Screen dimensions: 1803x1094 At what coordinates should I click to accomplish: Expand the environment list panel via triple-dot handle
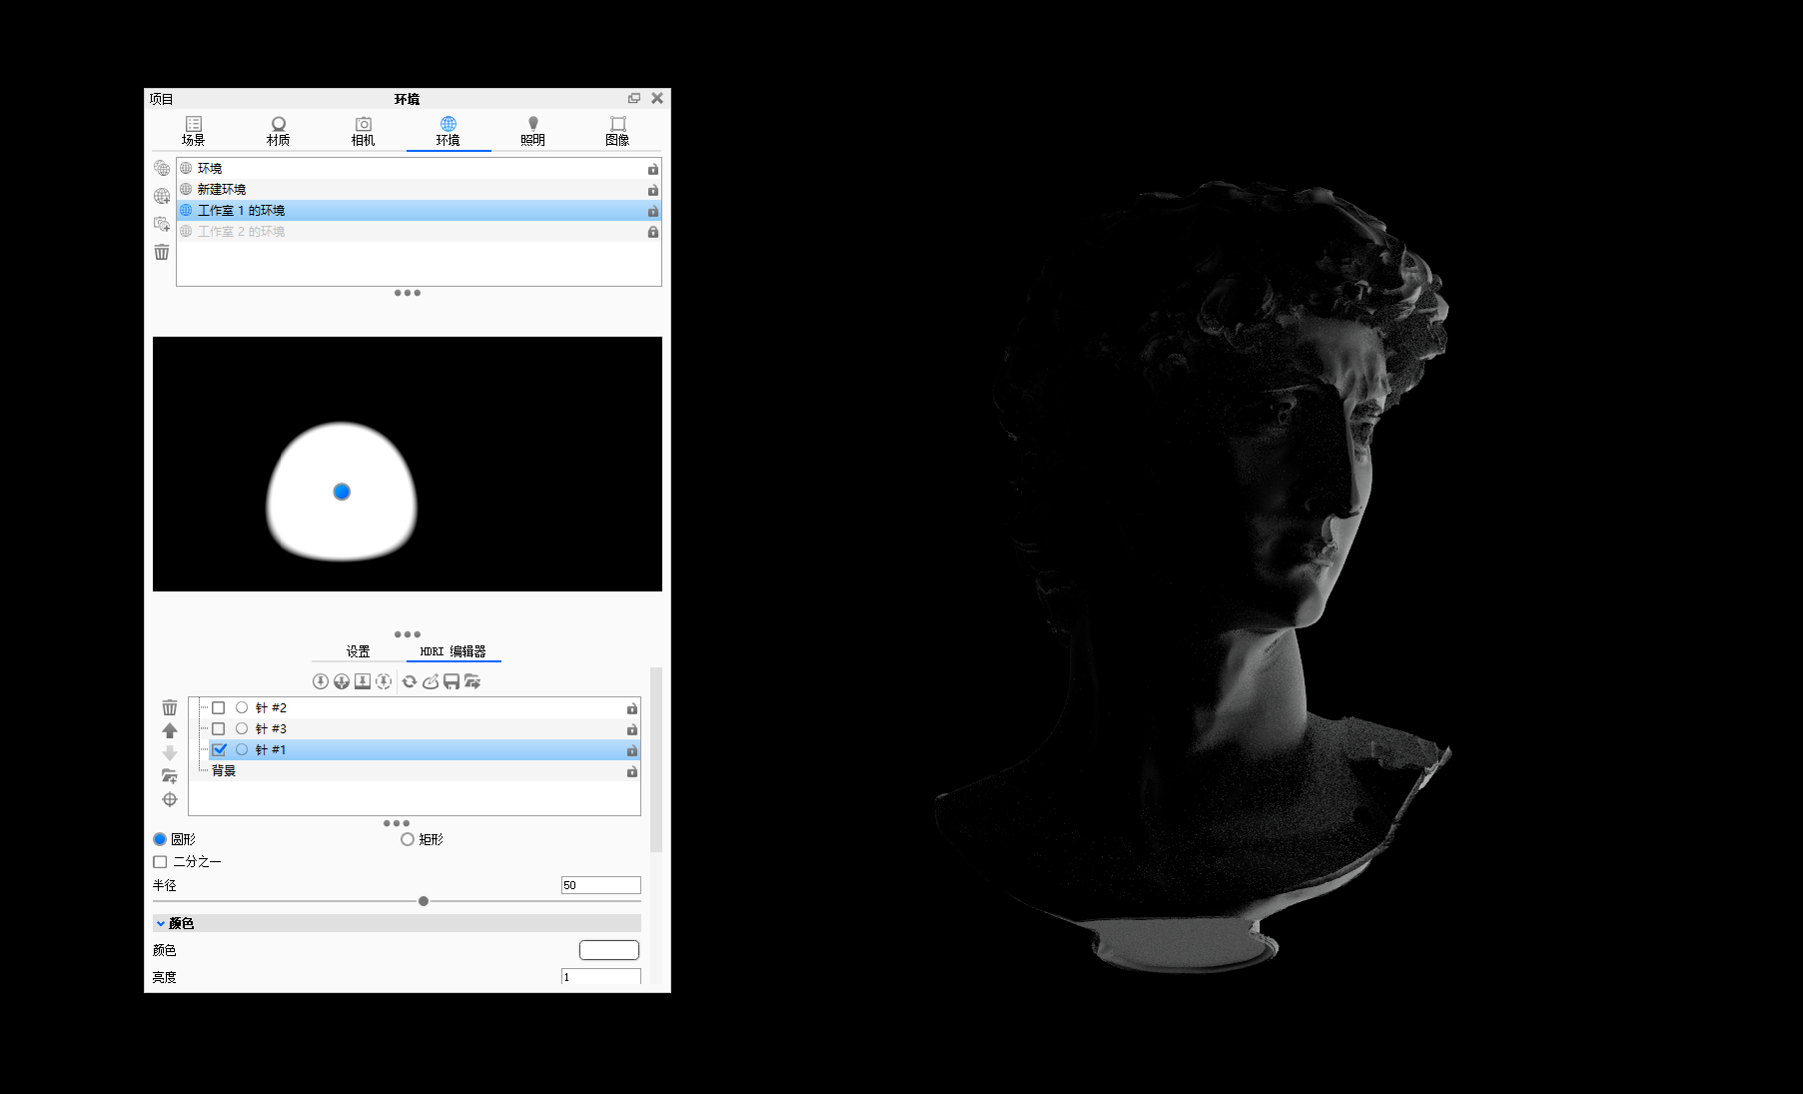pos(407,292)
